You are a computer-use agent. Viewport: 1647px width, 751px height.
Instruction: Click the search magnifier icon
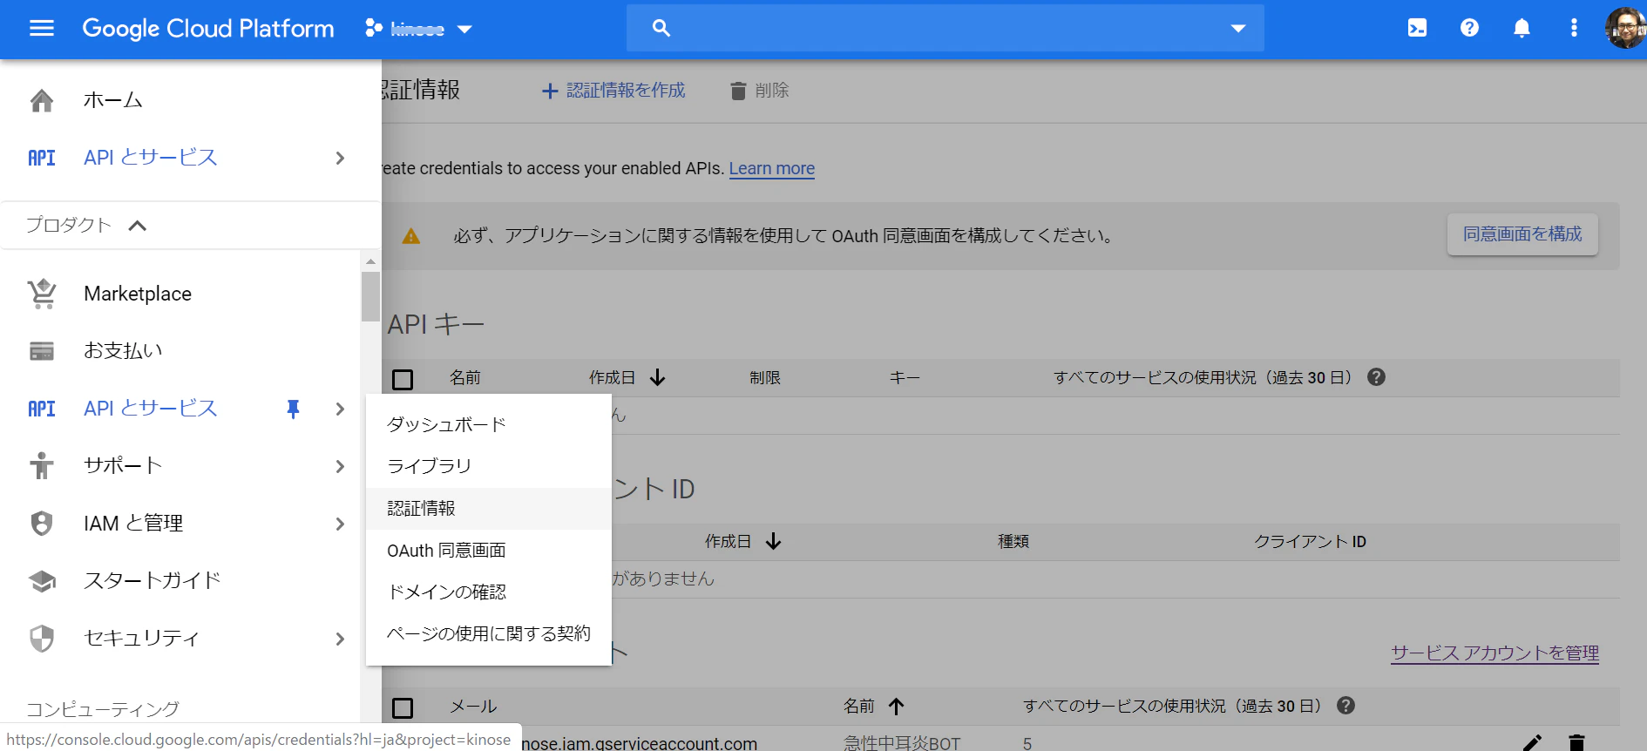(661, 28)
